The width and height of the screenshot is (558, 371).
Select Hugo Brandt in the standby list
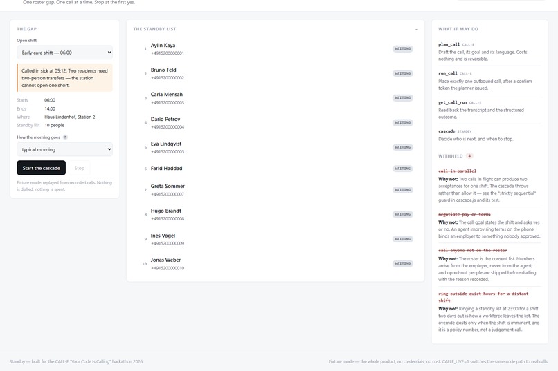(x=276, y=214)
